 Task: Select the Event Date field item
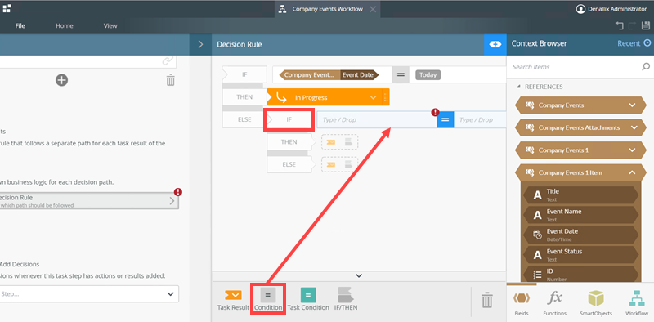[580, 235]
